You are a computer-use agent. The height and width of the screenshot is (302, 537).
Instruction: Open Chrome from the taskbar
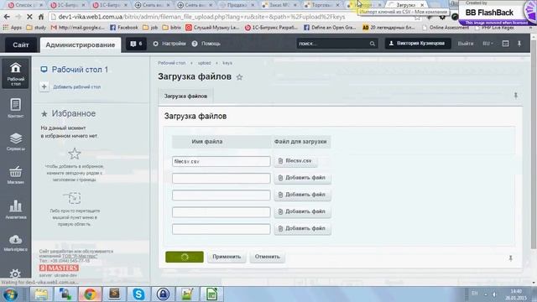coord(90,294)
